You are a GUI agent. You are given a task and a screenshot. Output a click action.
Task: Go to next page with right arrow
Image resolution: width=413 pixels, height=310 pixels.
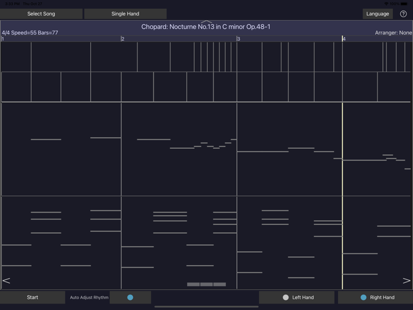(x=407, y=280)
